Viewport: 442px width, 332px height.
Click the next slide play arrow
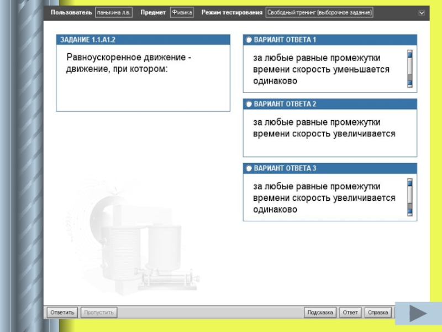click(418, 313)
